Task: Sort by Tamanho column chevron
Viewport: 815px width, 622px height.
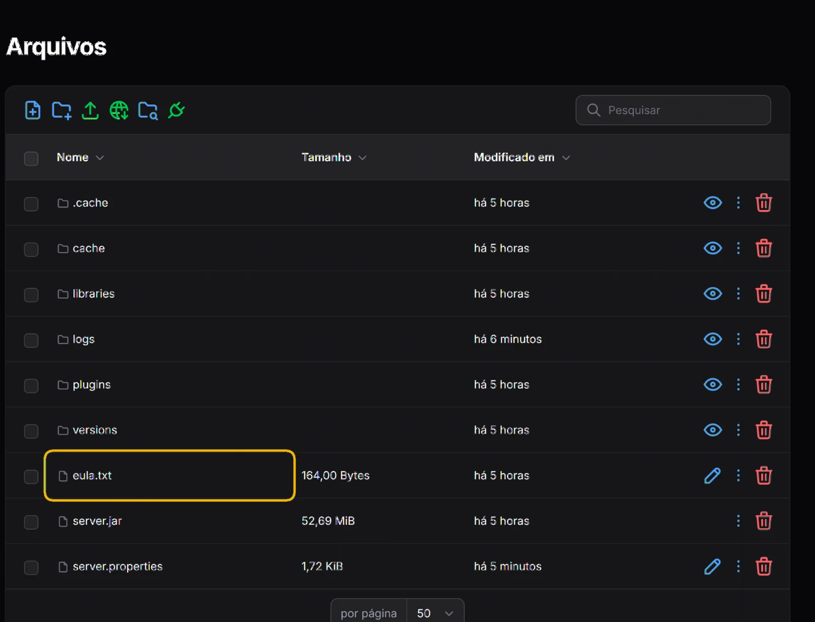Action: coord(362,158)
